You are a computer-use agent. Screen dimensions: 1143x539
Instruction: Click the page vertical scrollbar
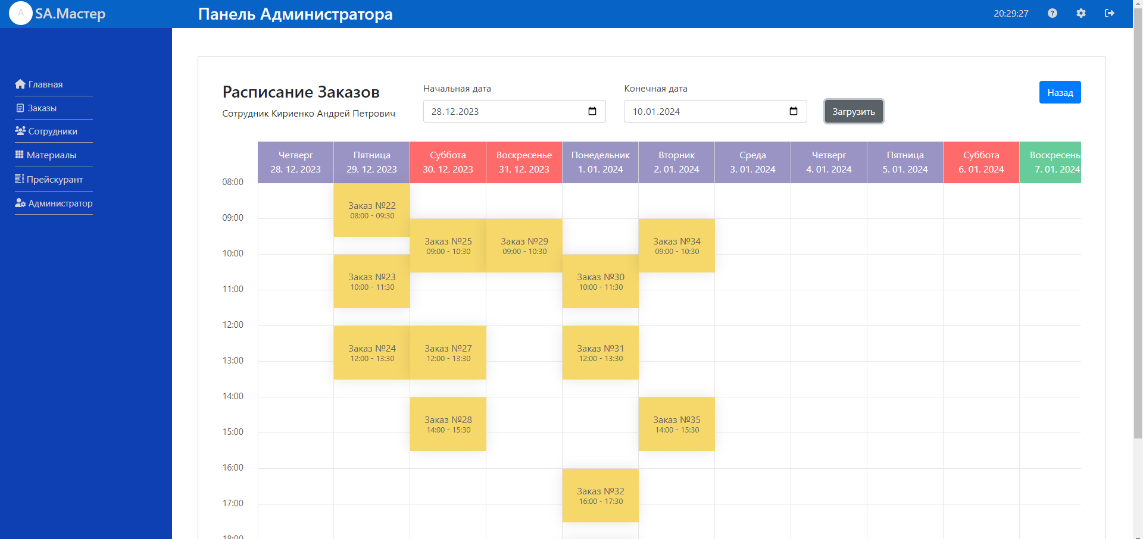pos(1138,238)
